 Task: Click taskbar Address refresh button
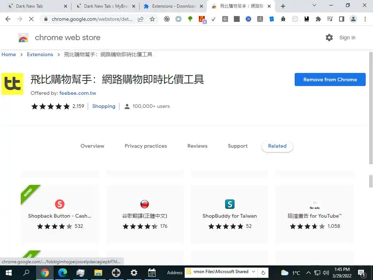263,273
